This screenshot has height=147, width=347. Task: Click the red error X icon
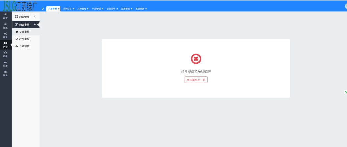[x=196, y=59]
